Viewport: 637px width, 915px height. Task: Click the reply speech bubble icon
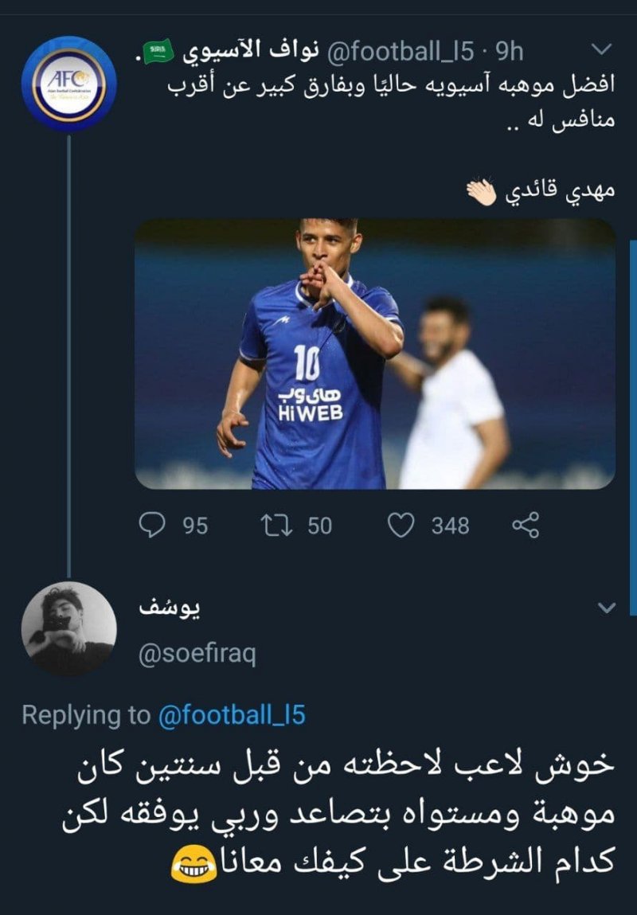(151, 525)
